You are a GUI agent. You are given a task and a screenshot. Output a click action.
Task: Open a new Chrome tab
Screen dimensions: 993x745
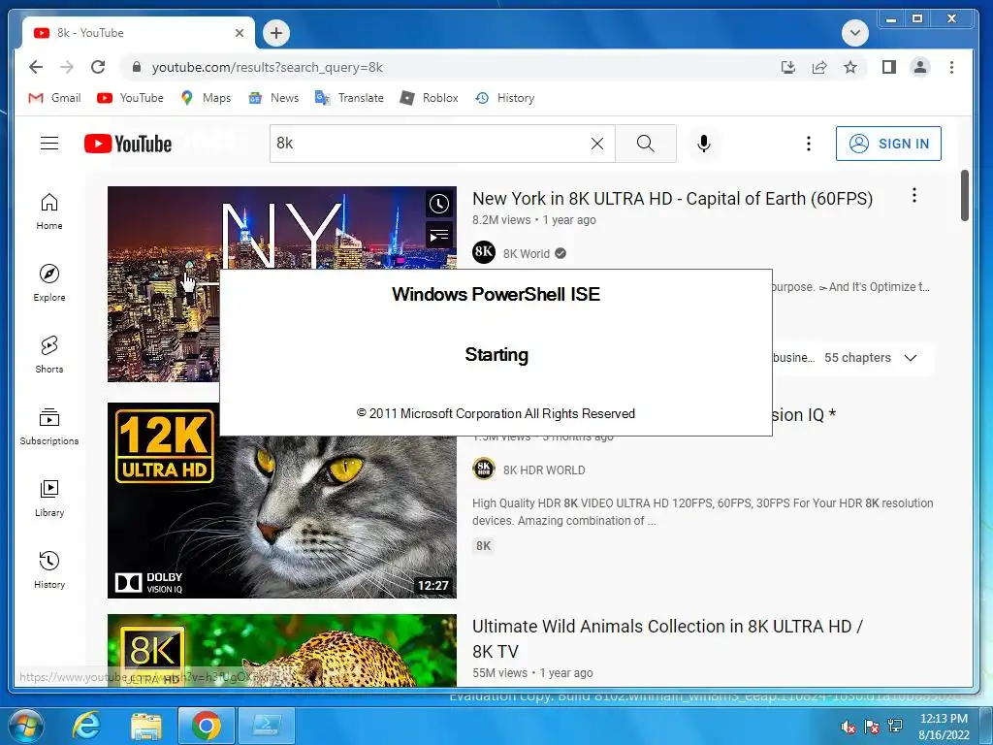coord(276,33)
